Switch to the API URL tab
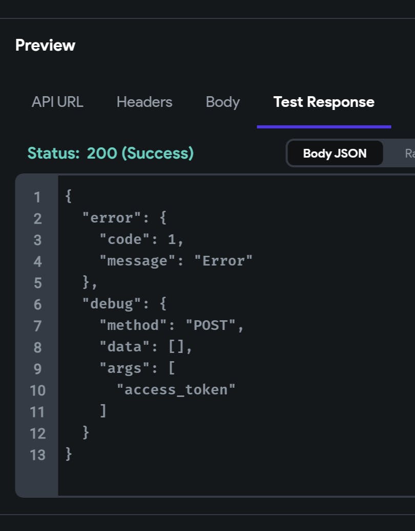This screenshot has height=531, width=415. pos(57,102)
